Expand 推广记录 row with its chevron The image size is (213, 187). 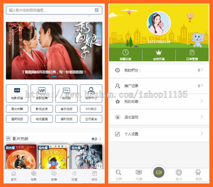pyautogui.click(x=202, y=85)
